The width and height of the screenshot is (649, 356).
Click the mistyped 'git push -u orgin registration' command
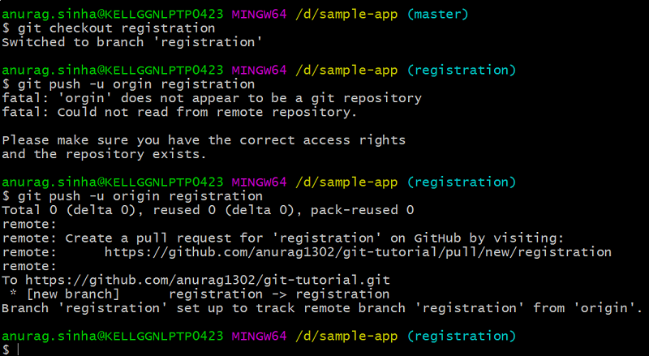[134, 84]
